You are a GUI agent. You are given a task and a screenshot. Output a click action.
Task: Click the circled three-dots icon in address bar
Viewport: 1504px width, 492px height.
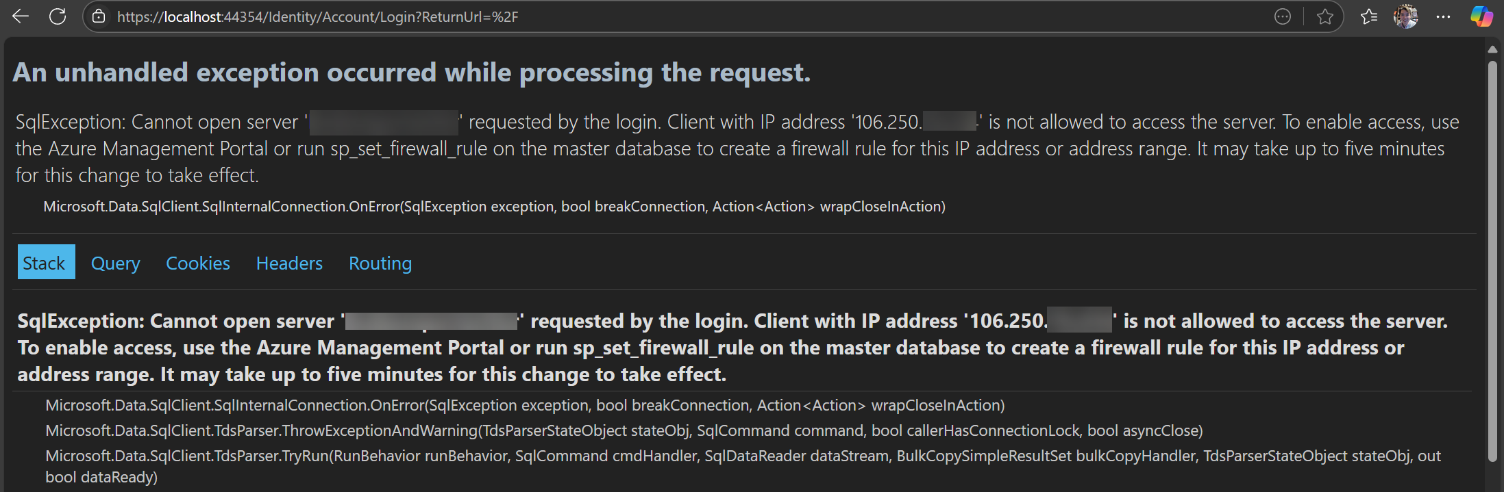click(1283, 16)
